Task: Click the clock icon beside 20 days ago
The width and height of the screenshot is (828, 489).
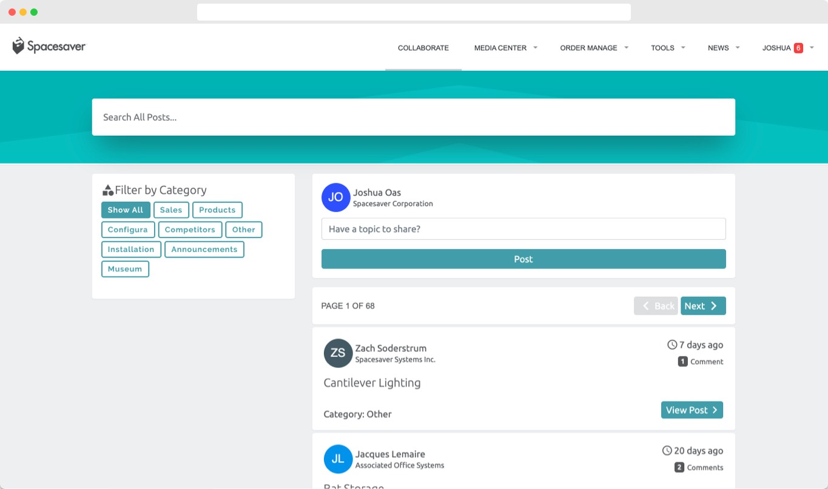Action: [667, 451]
